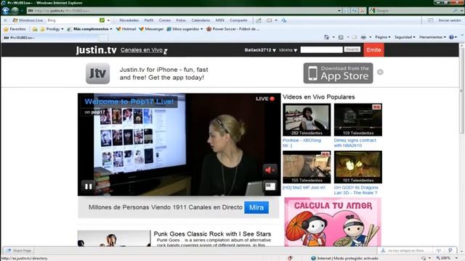The width and height of the screenshot is (465, 261).
Task: Refresh the page with the reload icon
Action: [x=355, y=11]
